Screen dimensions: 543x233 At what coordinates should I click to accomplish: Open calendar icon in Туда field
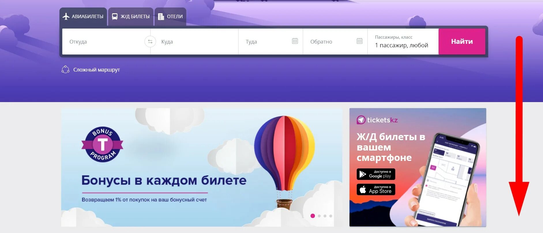click(295, 41)
